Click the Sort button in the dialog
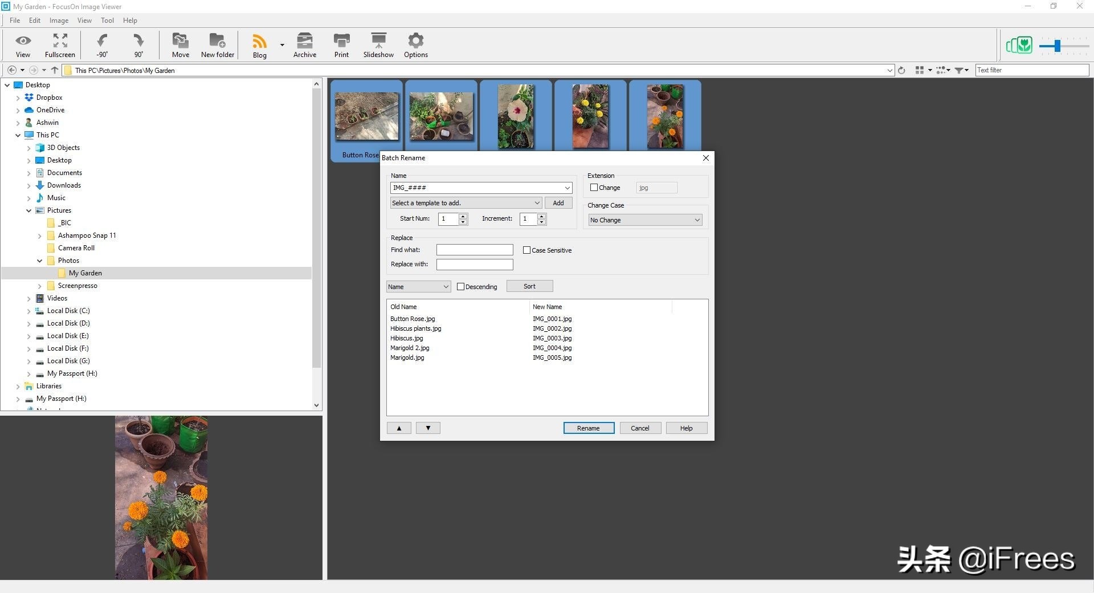The image size is (1094, 593). pos(529,286)
